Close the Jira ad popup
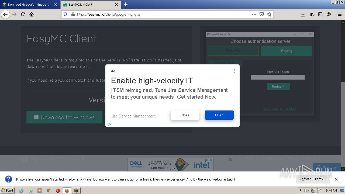The width and height of the screenshot is (345, 194). point(185,115)
